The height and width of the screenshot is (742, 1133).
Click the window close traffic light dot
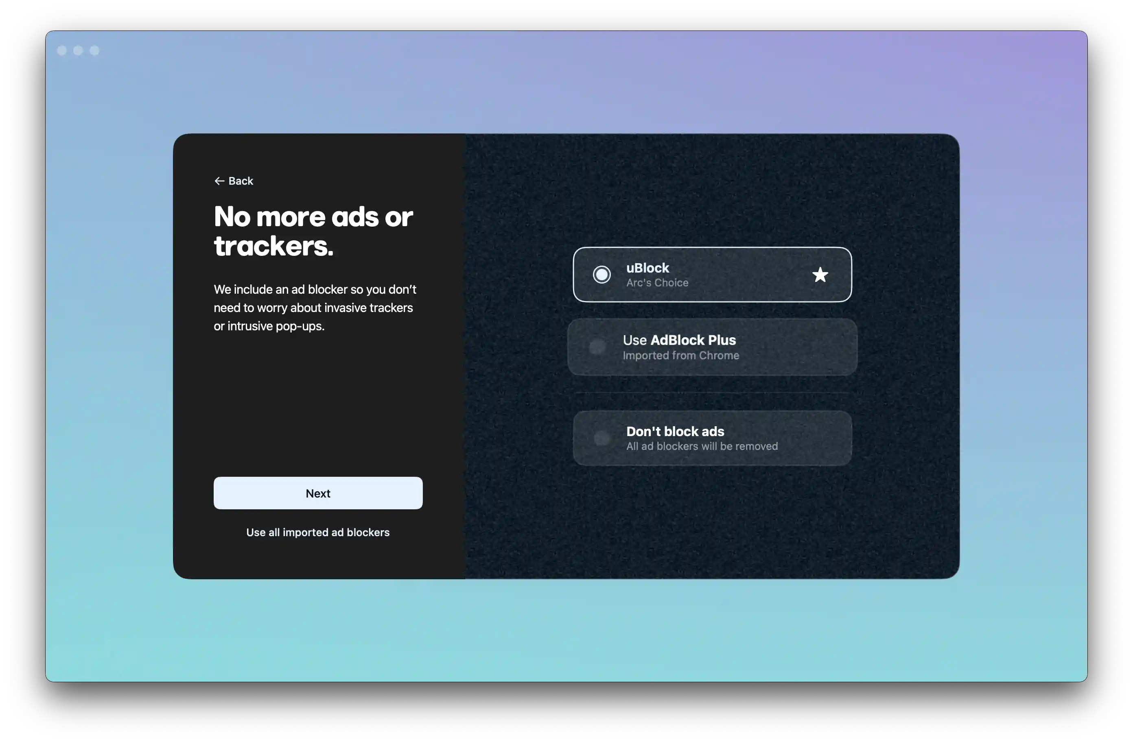(x=62, y=50)
